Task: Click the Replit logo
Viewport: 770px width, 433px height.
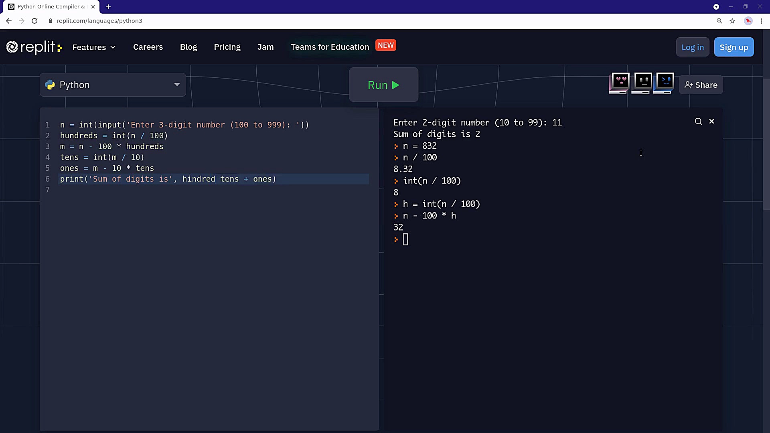Action: pos(34,47)
